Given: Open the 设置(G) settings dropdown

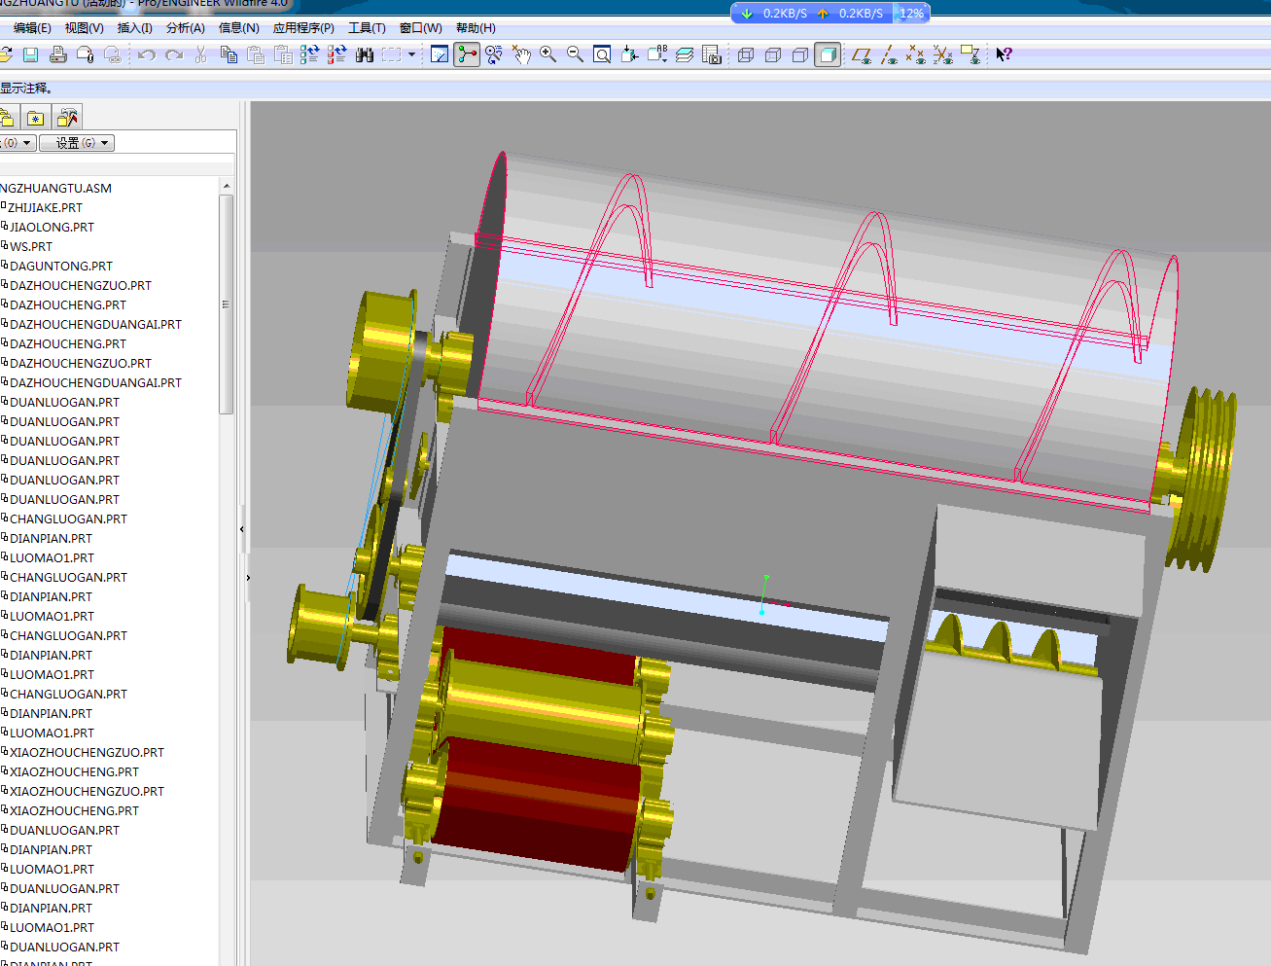Looking at the screenshot, I should point(77,143).
